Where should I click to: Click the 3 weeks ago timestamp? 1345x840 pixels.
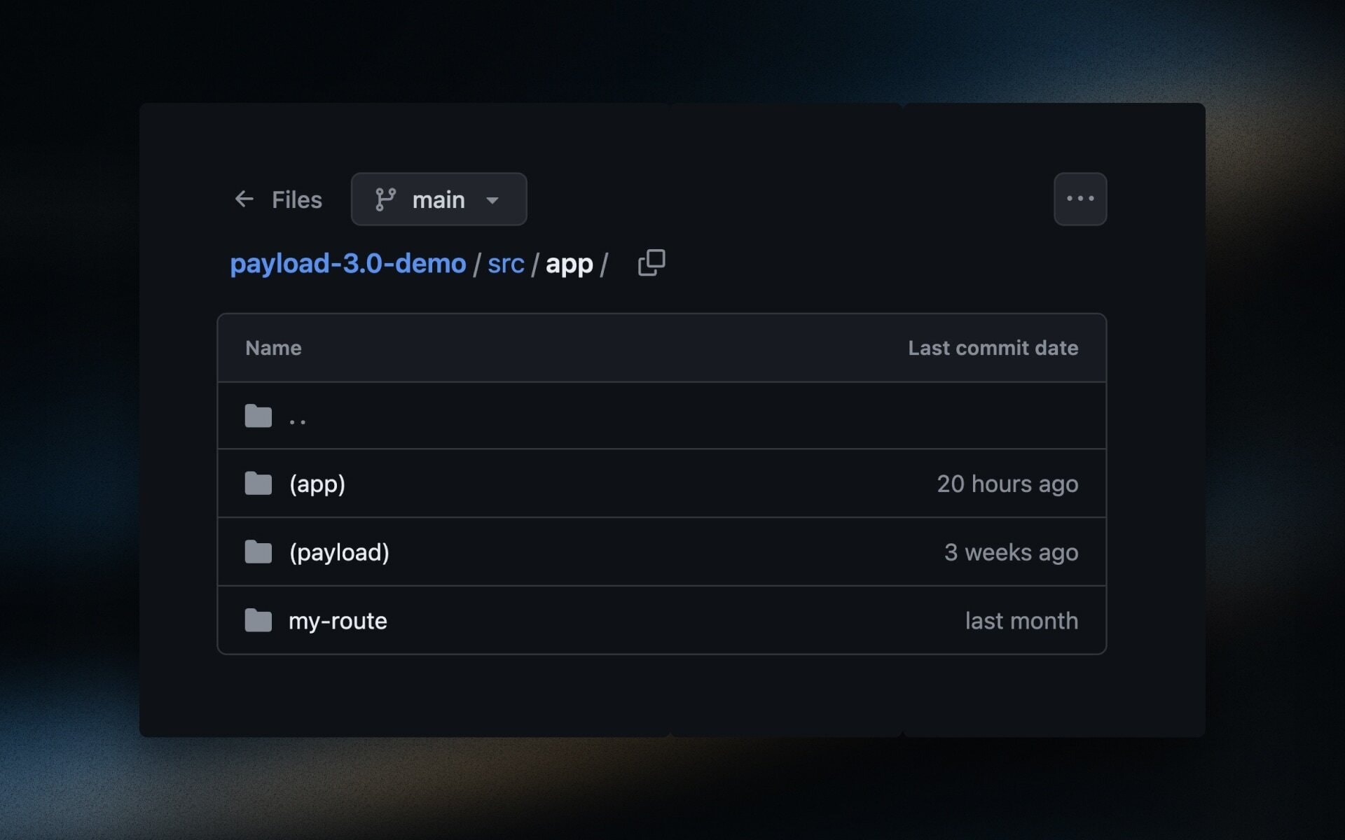pos(1011,552)
